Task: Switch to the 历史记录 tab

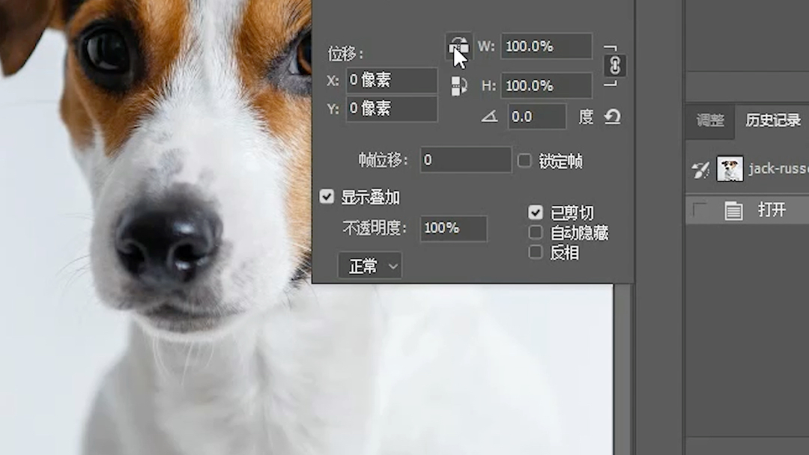Action: (772, 120)
